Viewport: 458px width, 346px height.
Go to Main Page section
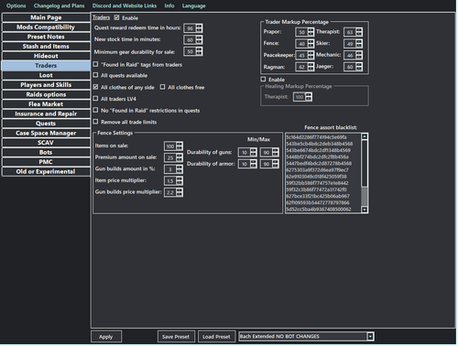46,17
